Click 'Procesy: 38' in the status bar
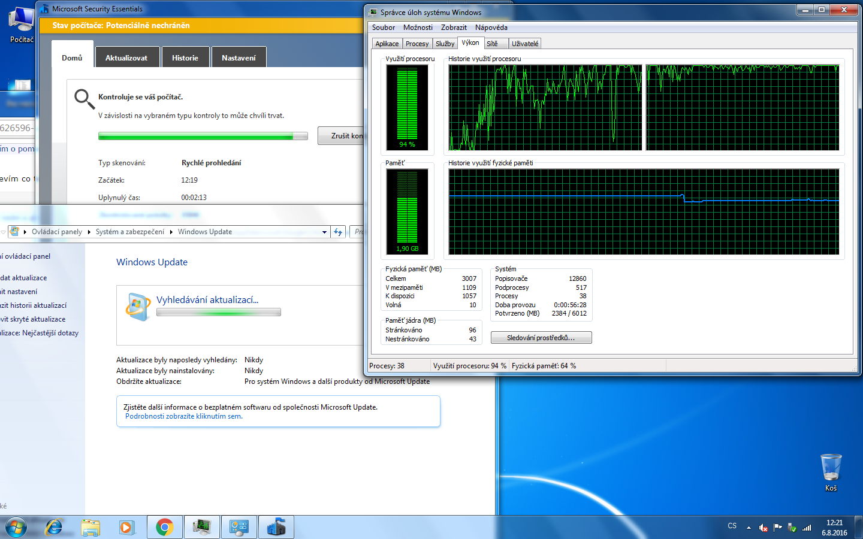 pos(387,366)
